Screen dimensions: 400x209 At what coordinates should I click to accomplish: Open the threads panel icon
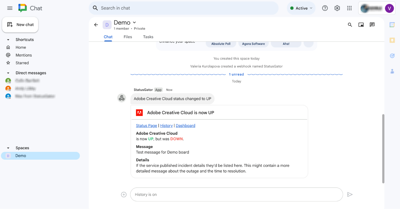pos(372,24)
